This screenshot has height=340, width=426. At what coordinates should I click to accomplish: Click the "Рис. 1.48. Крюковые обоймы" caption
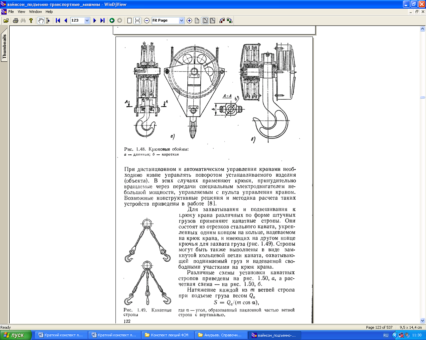point(156,149)
